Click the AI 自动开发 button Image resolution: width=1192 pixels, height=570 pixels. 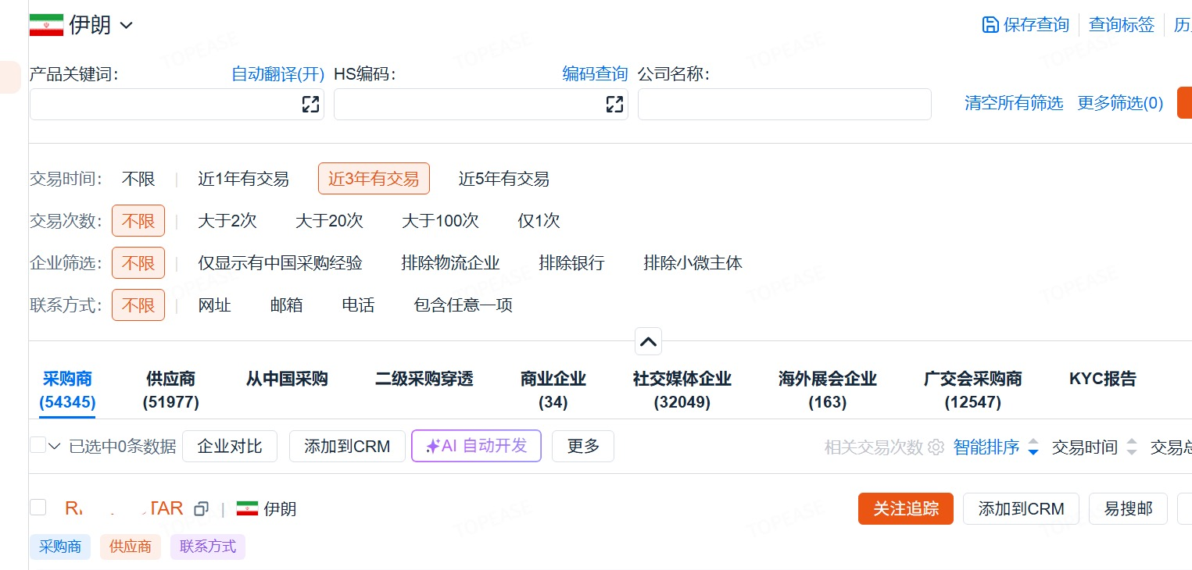pos(476,446)
